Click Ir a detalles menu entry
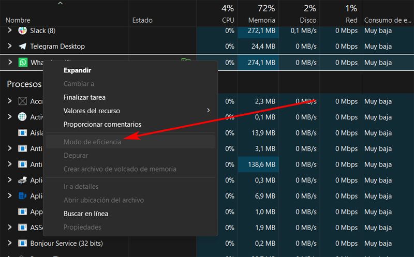This screenshot has width=414, height=257. pos(131,187)
